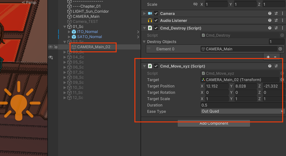This screenshot has width=286, height=156.
Task: Add an element with the plus button
Action: 268,57
